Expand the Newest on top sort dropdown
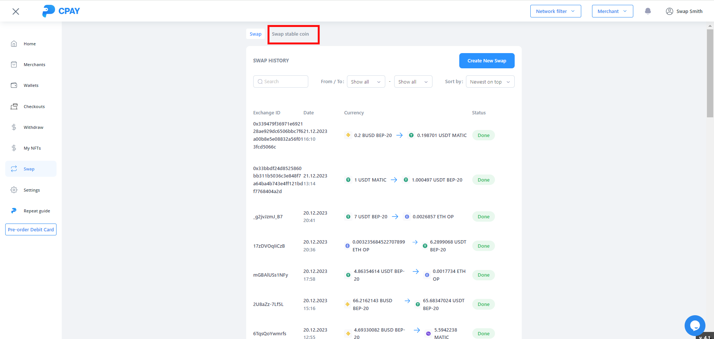 490,82
